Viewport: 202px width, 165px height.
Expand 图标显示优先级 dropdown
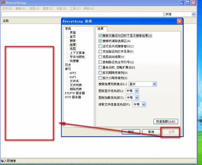132,91
